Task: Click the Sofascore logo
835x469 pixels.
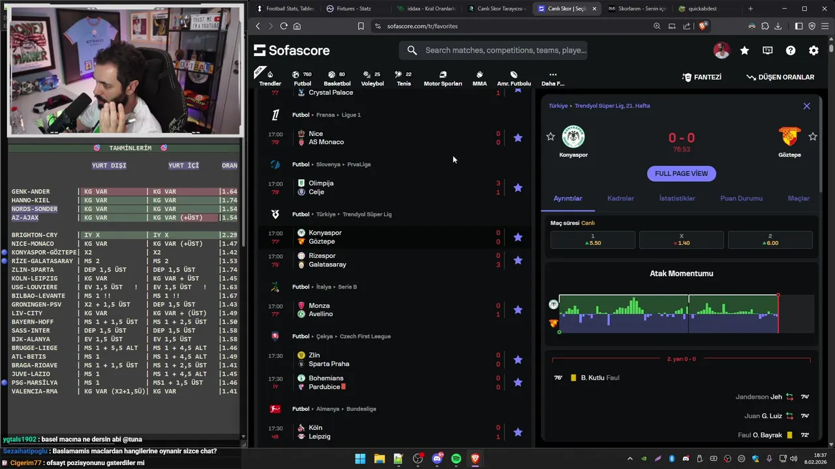Action: click(x=292, y=50)
